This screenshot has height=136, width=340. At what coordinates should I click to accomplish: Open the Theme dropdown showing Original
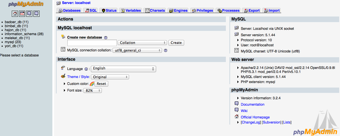point(110,77)
